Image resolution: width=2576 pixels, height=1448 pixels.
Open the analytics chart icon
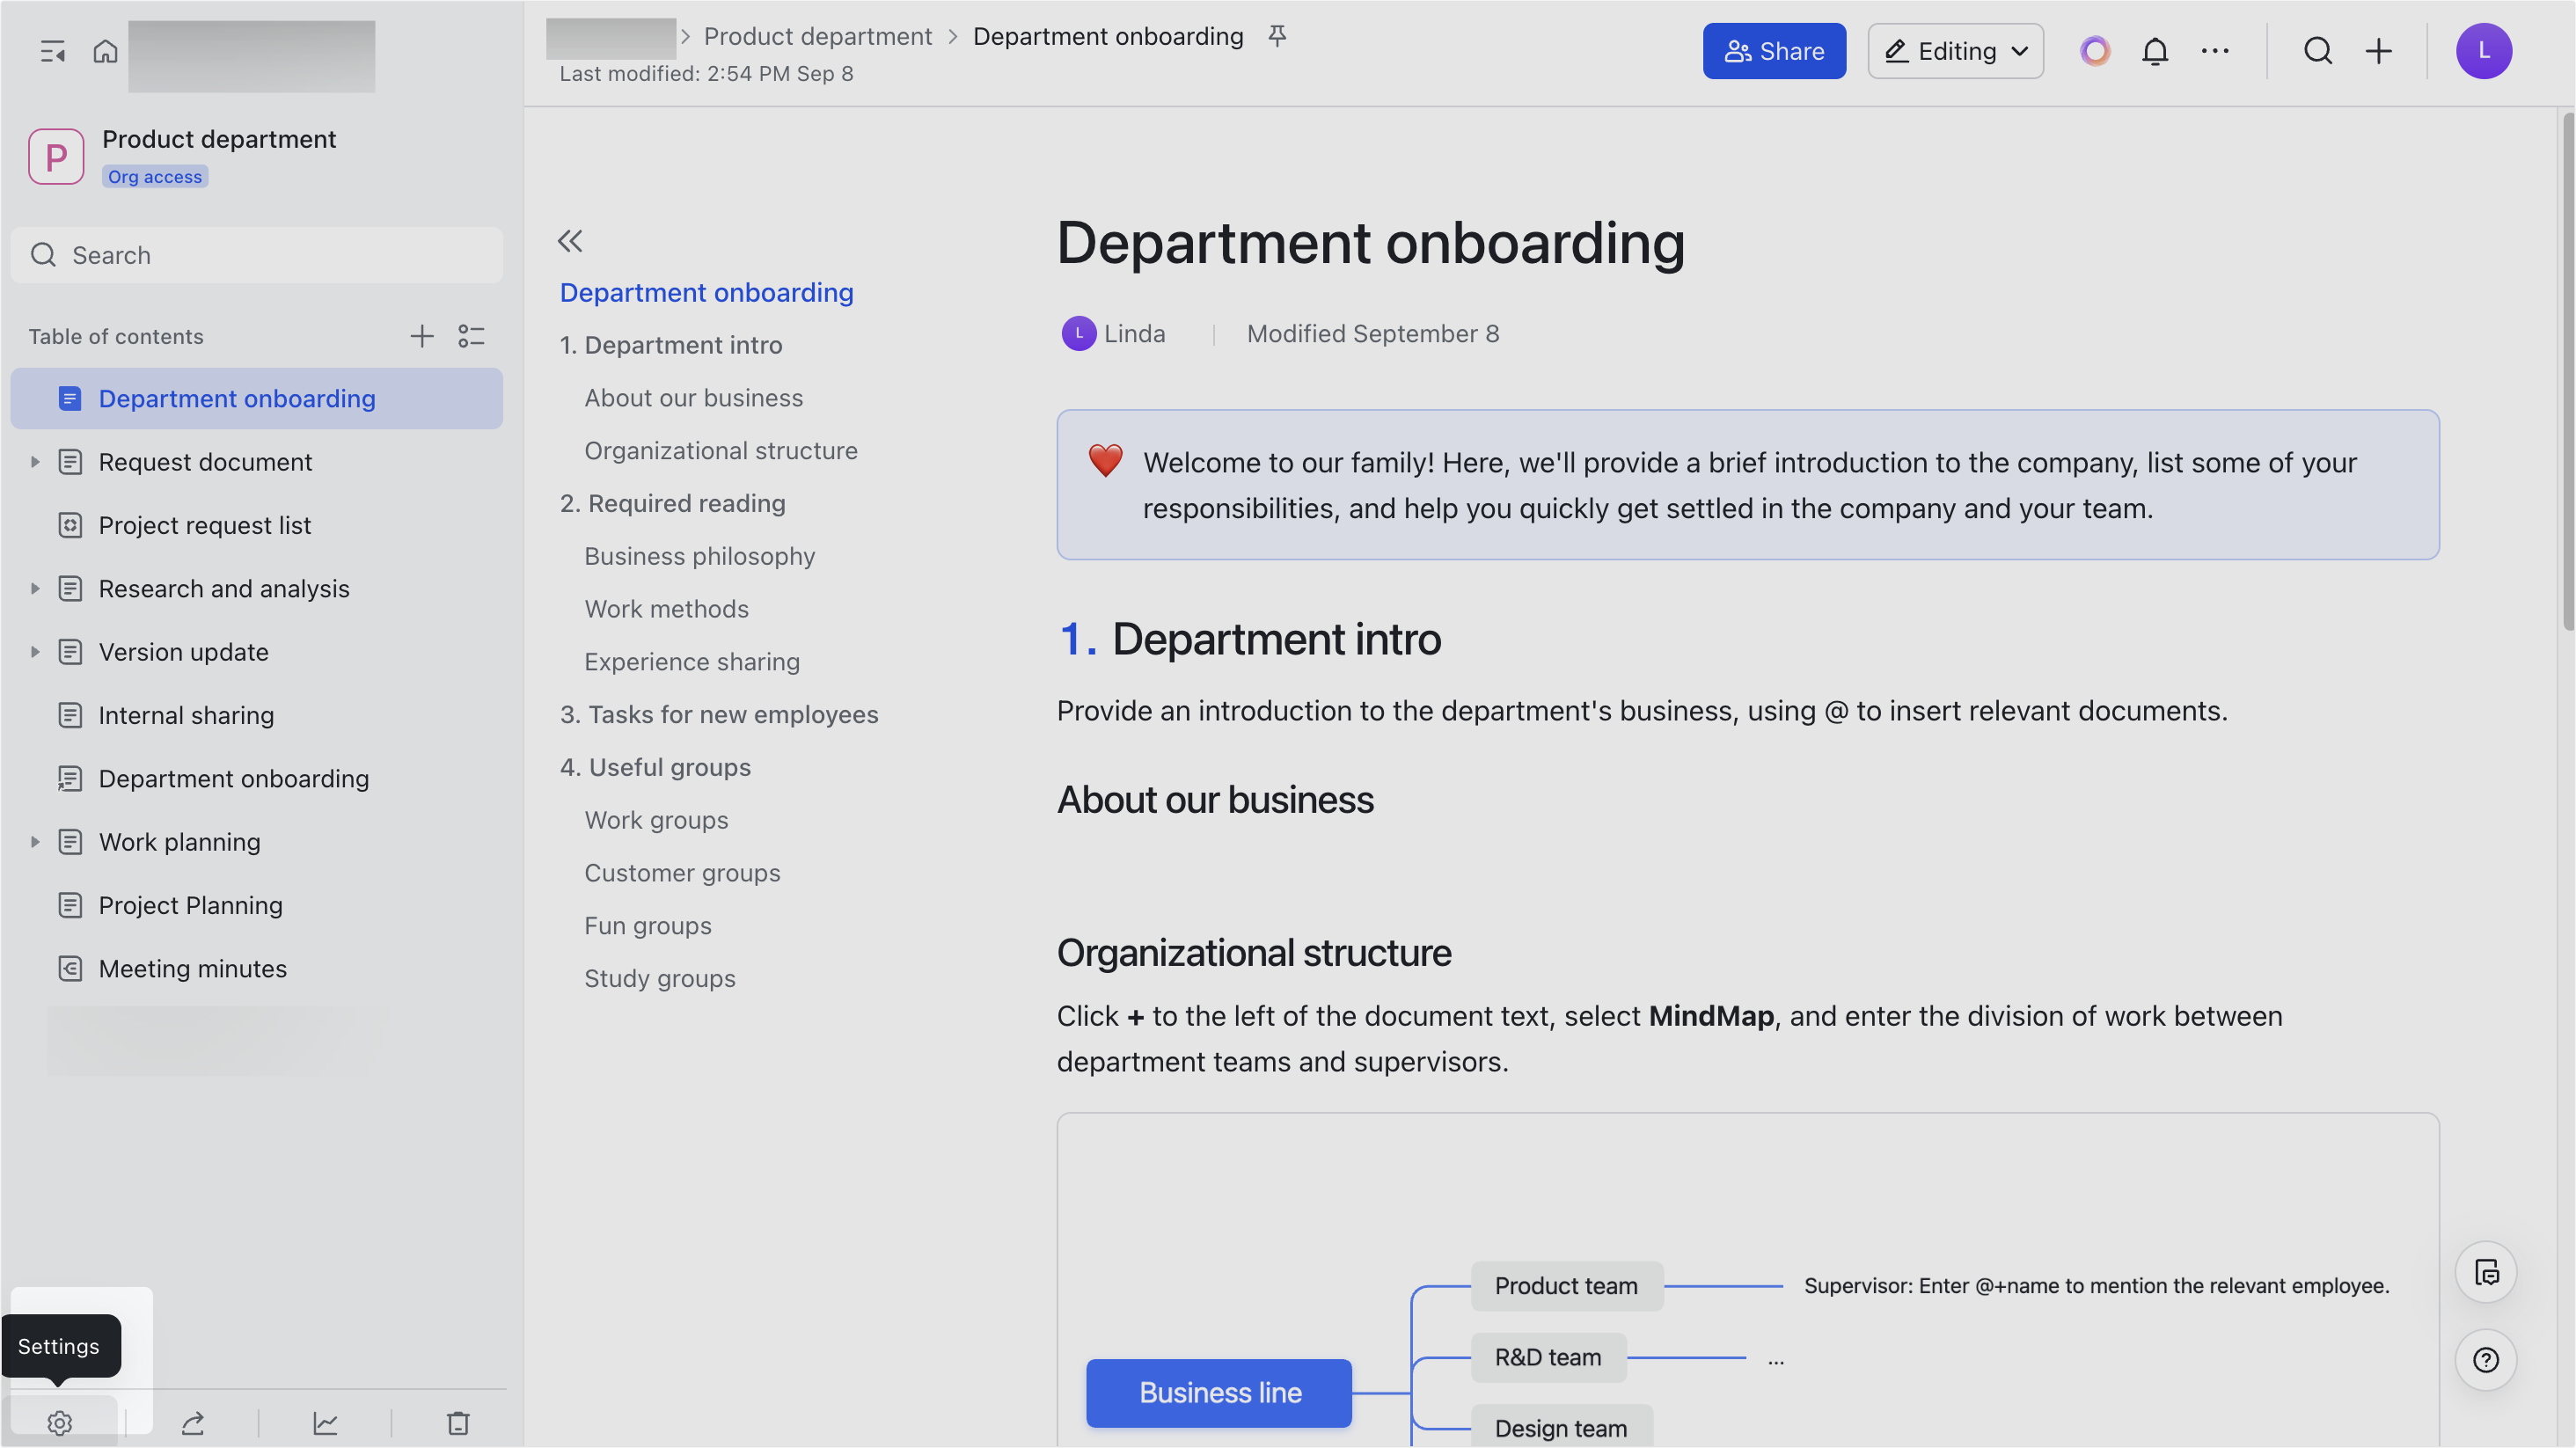point(325,1423)
